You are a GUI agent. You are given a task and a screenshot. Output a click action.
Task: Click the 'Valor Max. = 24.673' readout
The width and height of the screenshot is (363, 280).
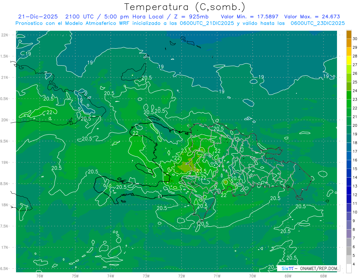click(312, 17)
